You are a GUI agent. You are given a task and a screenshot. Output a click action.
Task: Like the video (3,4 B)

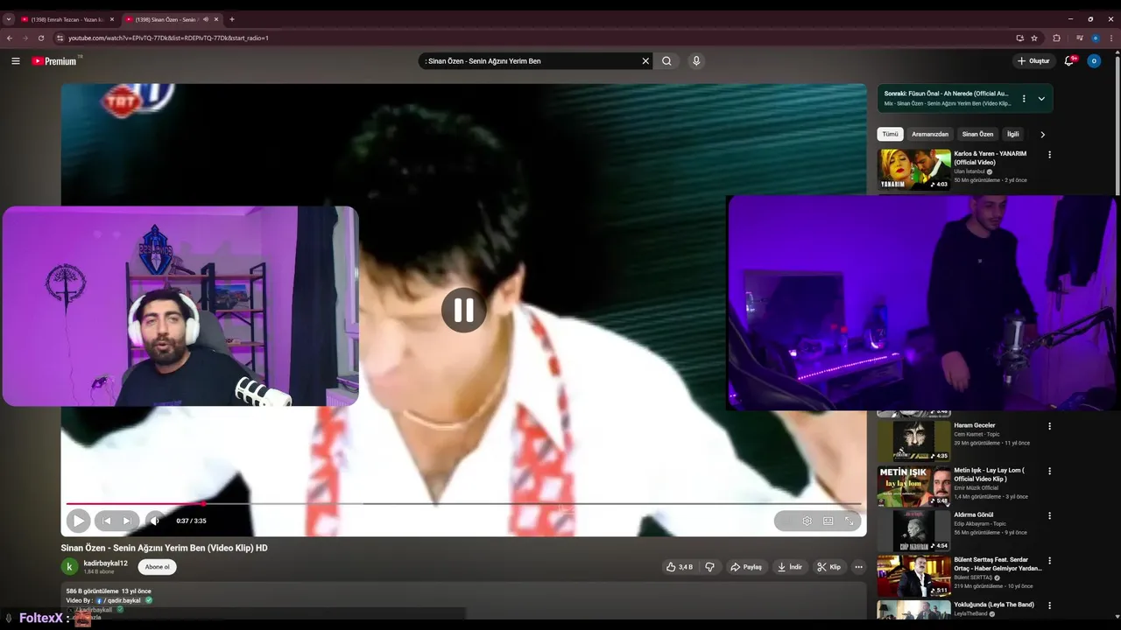pyautogui.click(x=680, y=567)
